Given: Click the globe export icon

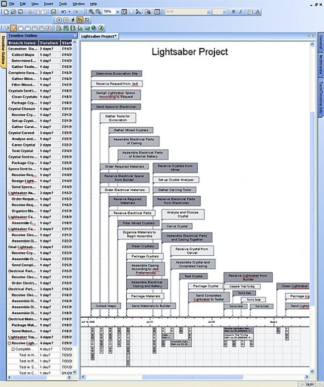Looking at the screenshot, I should click(x=94, y=28).
